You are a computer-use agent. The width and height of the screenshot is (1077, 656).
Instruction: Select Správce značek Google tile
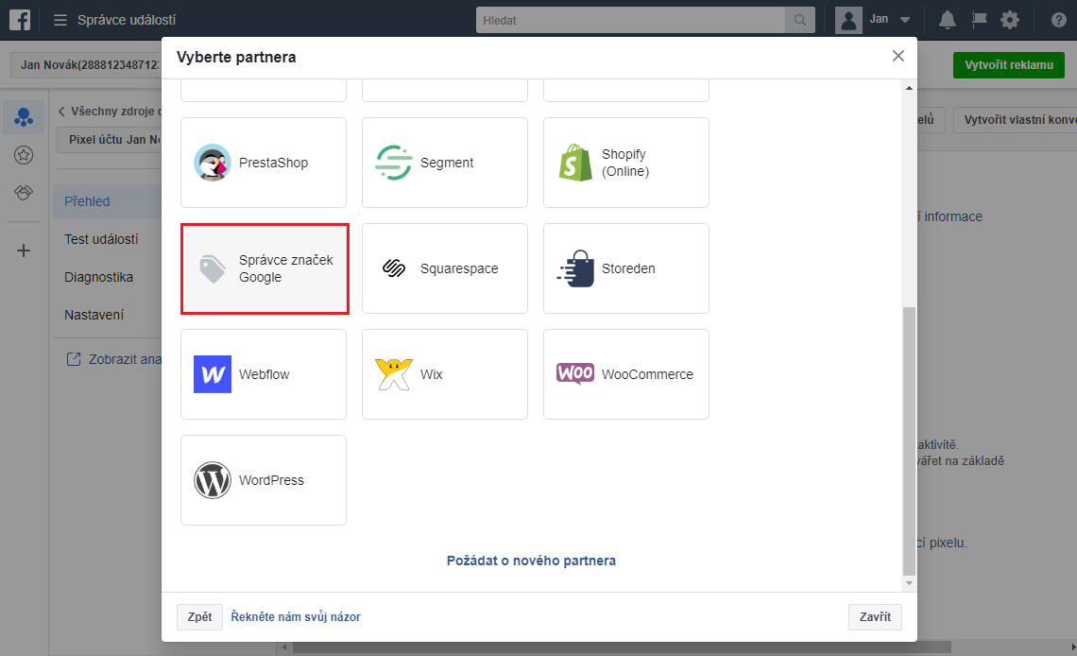[265, 268]
